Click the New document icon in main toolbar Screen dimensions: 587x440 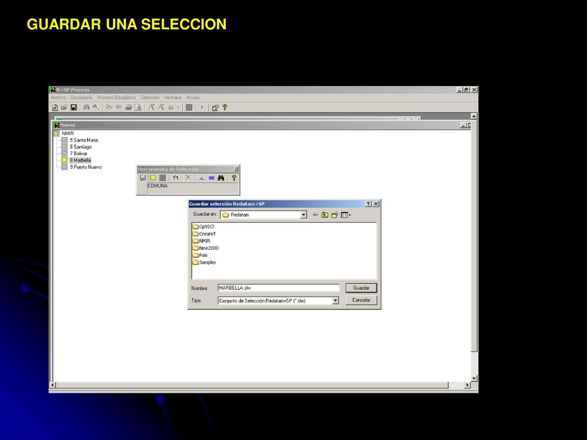[x=55, y=108]
